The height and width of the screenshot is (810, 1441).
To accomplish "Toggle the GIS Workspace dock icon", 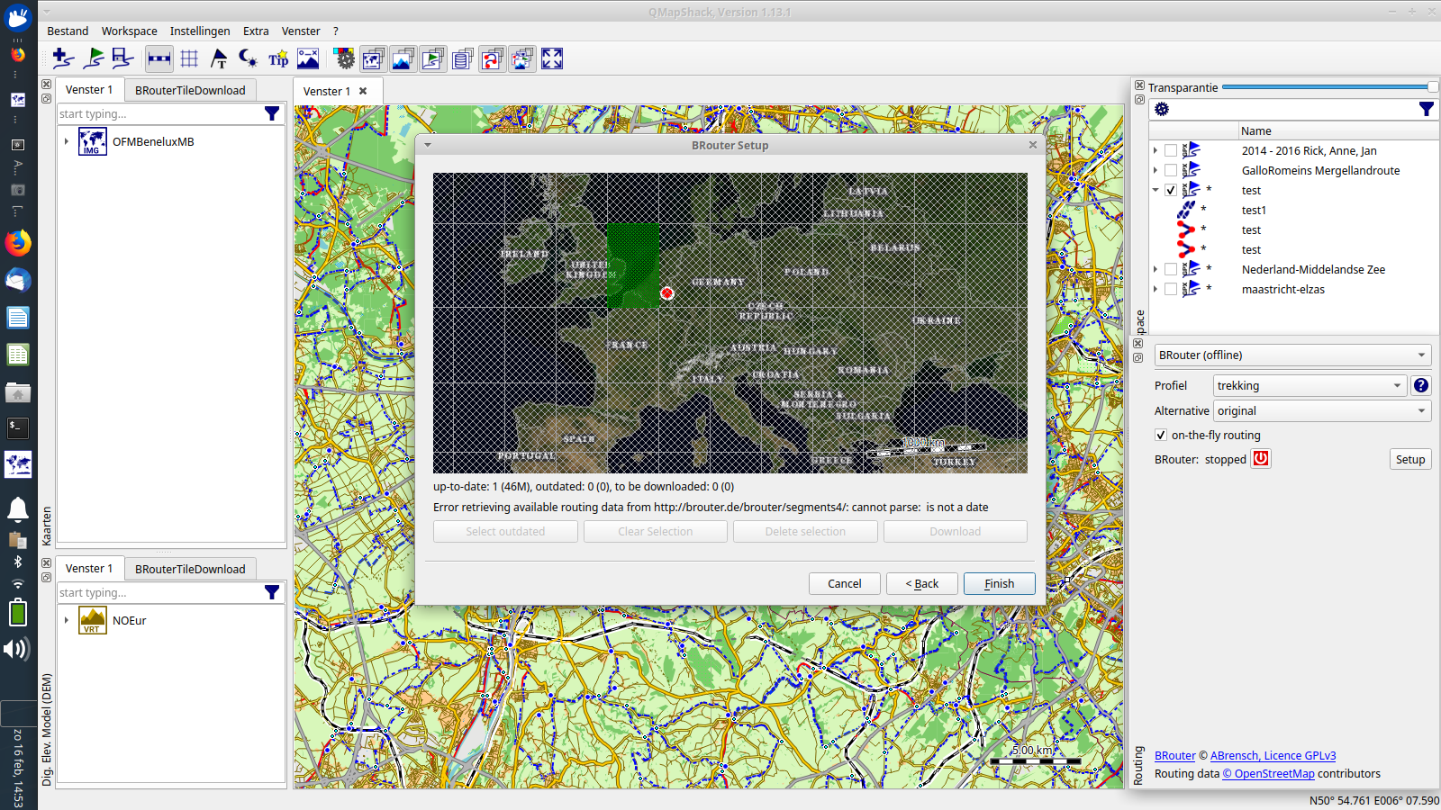I will coord(433,59).
